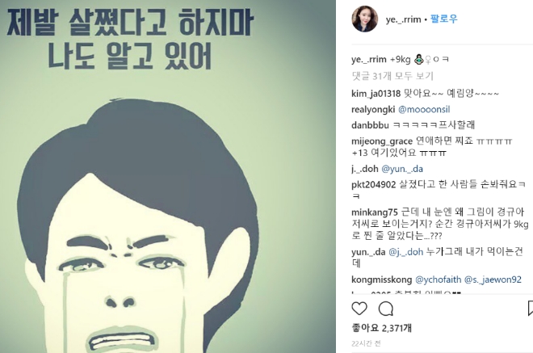Save post with the bookmark icon
This screenshot has height=353, width=533.
tap(530, 309)
